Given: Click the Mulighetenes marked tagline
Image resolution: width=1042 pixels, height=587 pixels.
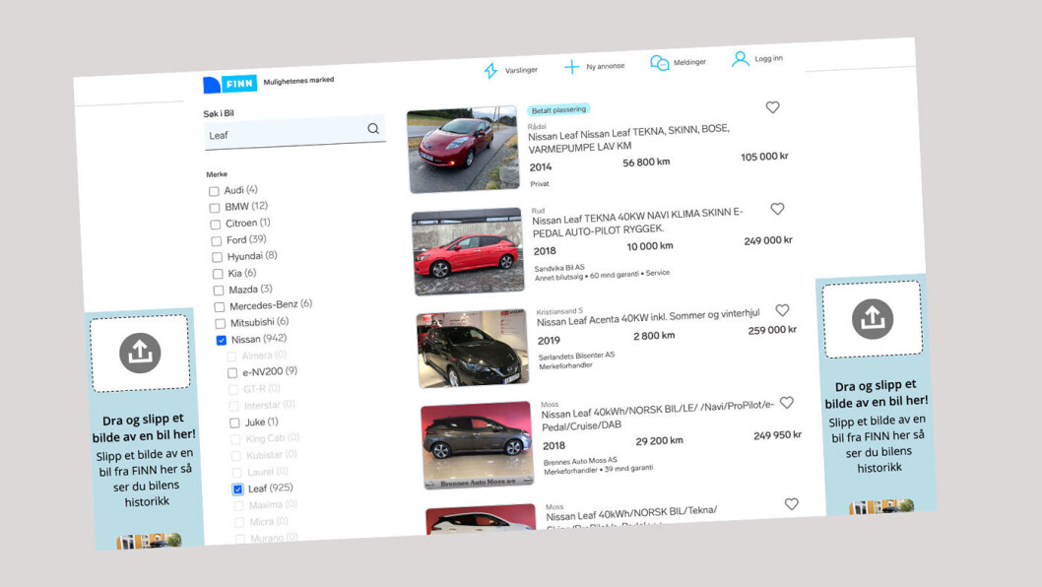Looking at the screenshot, I should (298, 81).
